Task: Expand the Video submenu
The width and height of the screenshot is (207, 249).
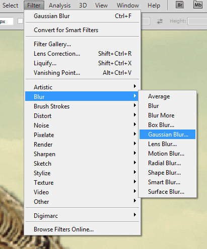Action: click(82, 192)
